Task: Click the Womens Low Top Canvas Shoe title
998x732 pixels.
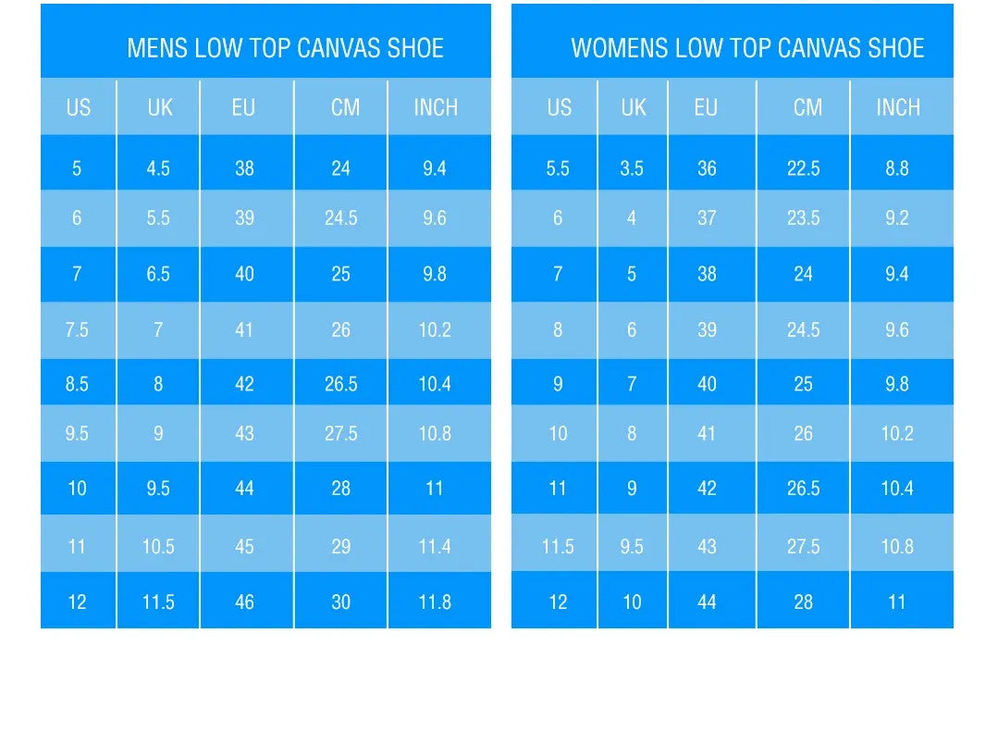Action: (747, 48)
